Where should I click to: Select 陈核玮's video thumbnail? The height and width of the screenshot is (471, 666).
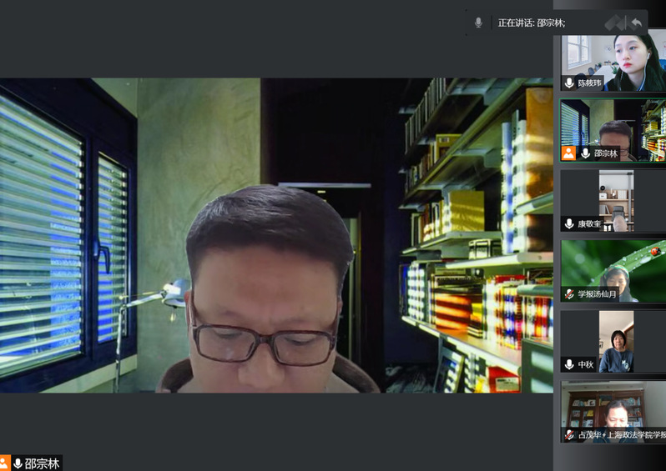613,57
